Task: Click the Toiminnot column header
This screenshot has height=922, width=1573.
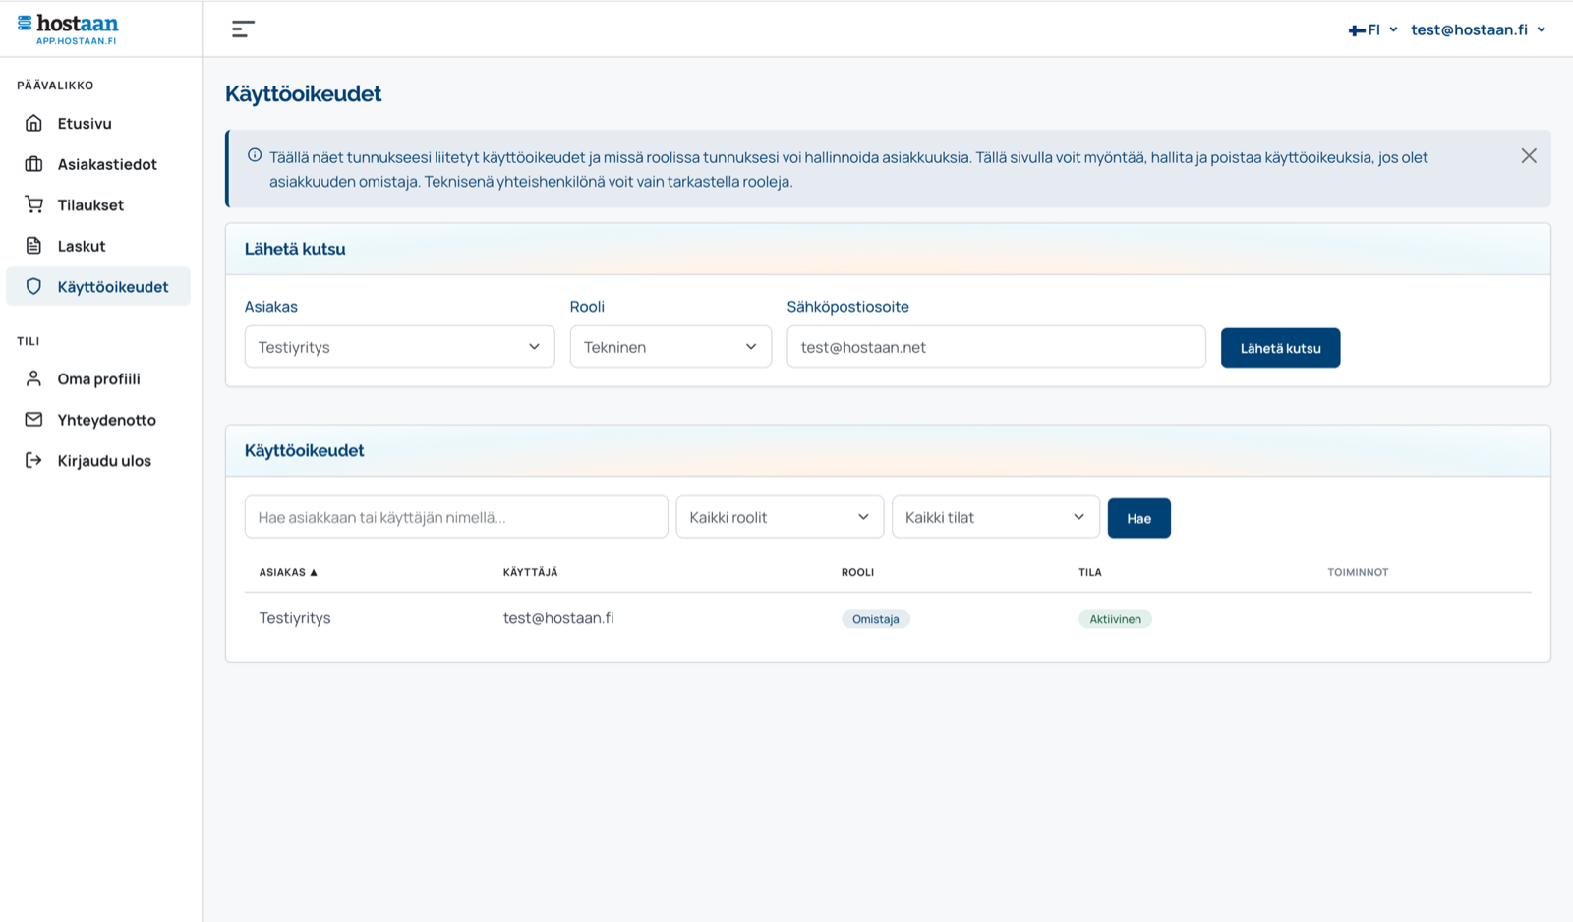Action: pos(1358,572)
